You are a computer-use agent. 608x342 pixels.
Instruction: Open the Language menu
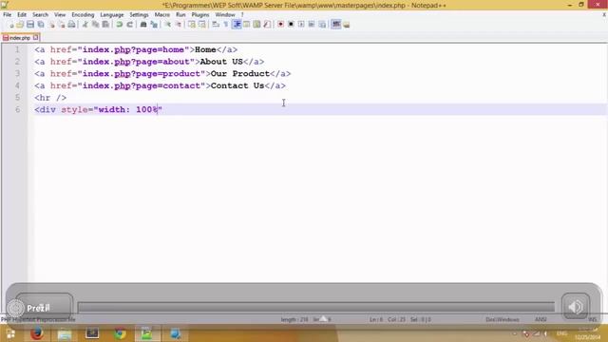pos(112,15)
